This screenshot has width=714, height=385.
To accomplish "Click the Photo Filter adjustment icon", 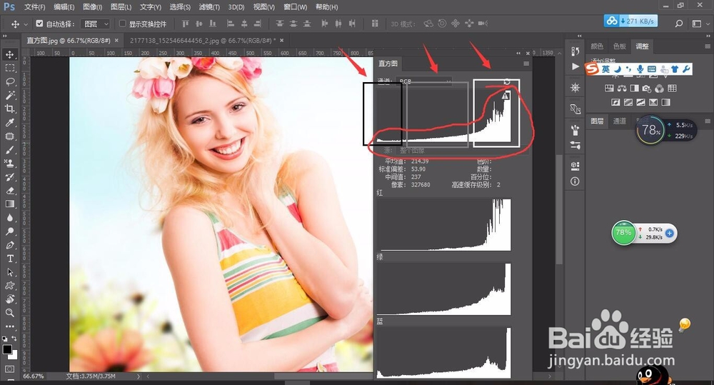I will (x=647, y=88).
